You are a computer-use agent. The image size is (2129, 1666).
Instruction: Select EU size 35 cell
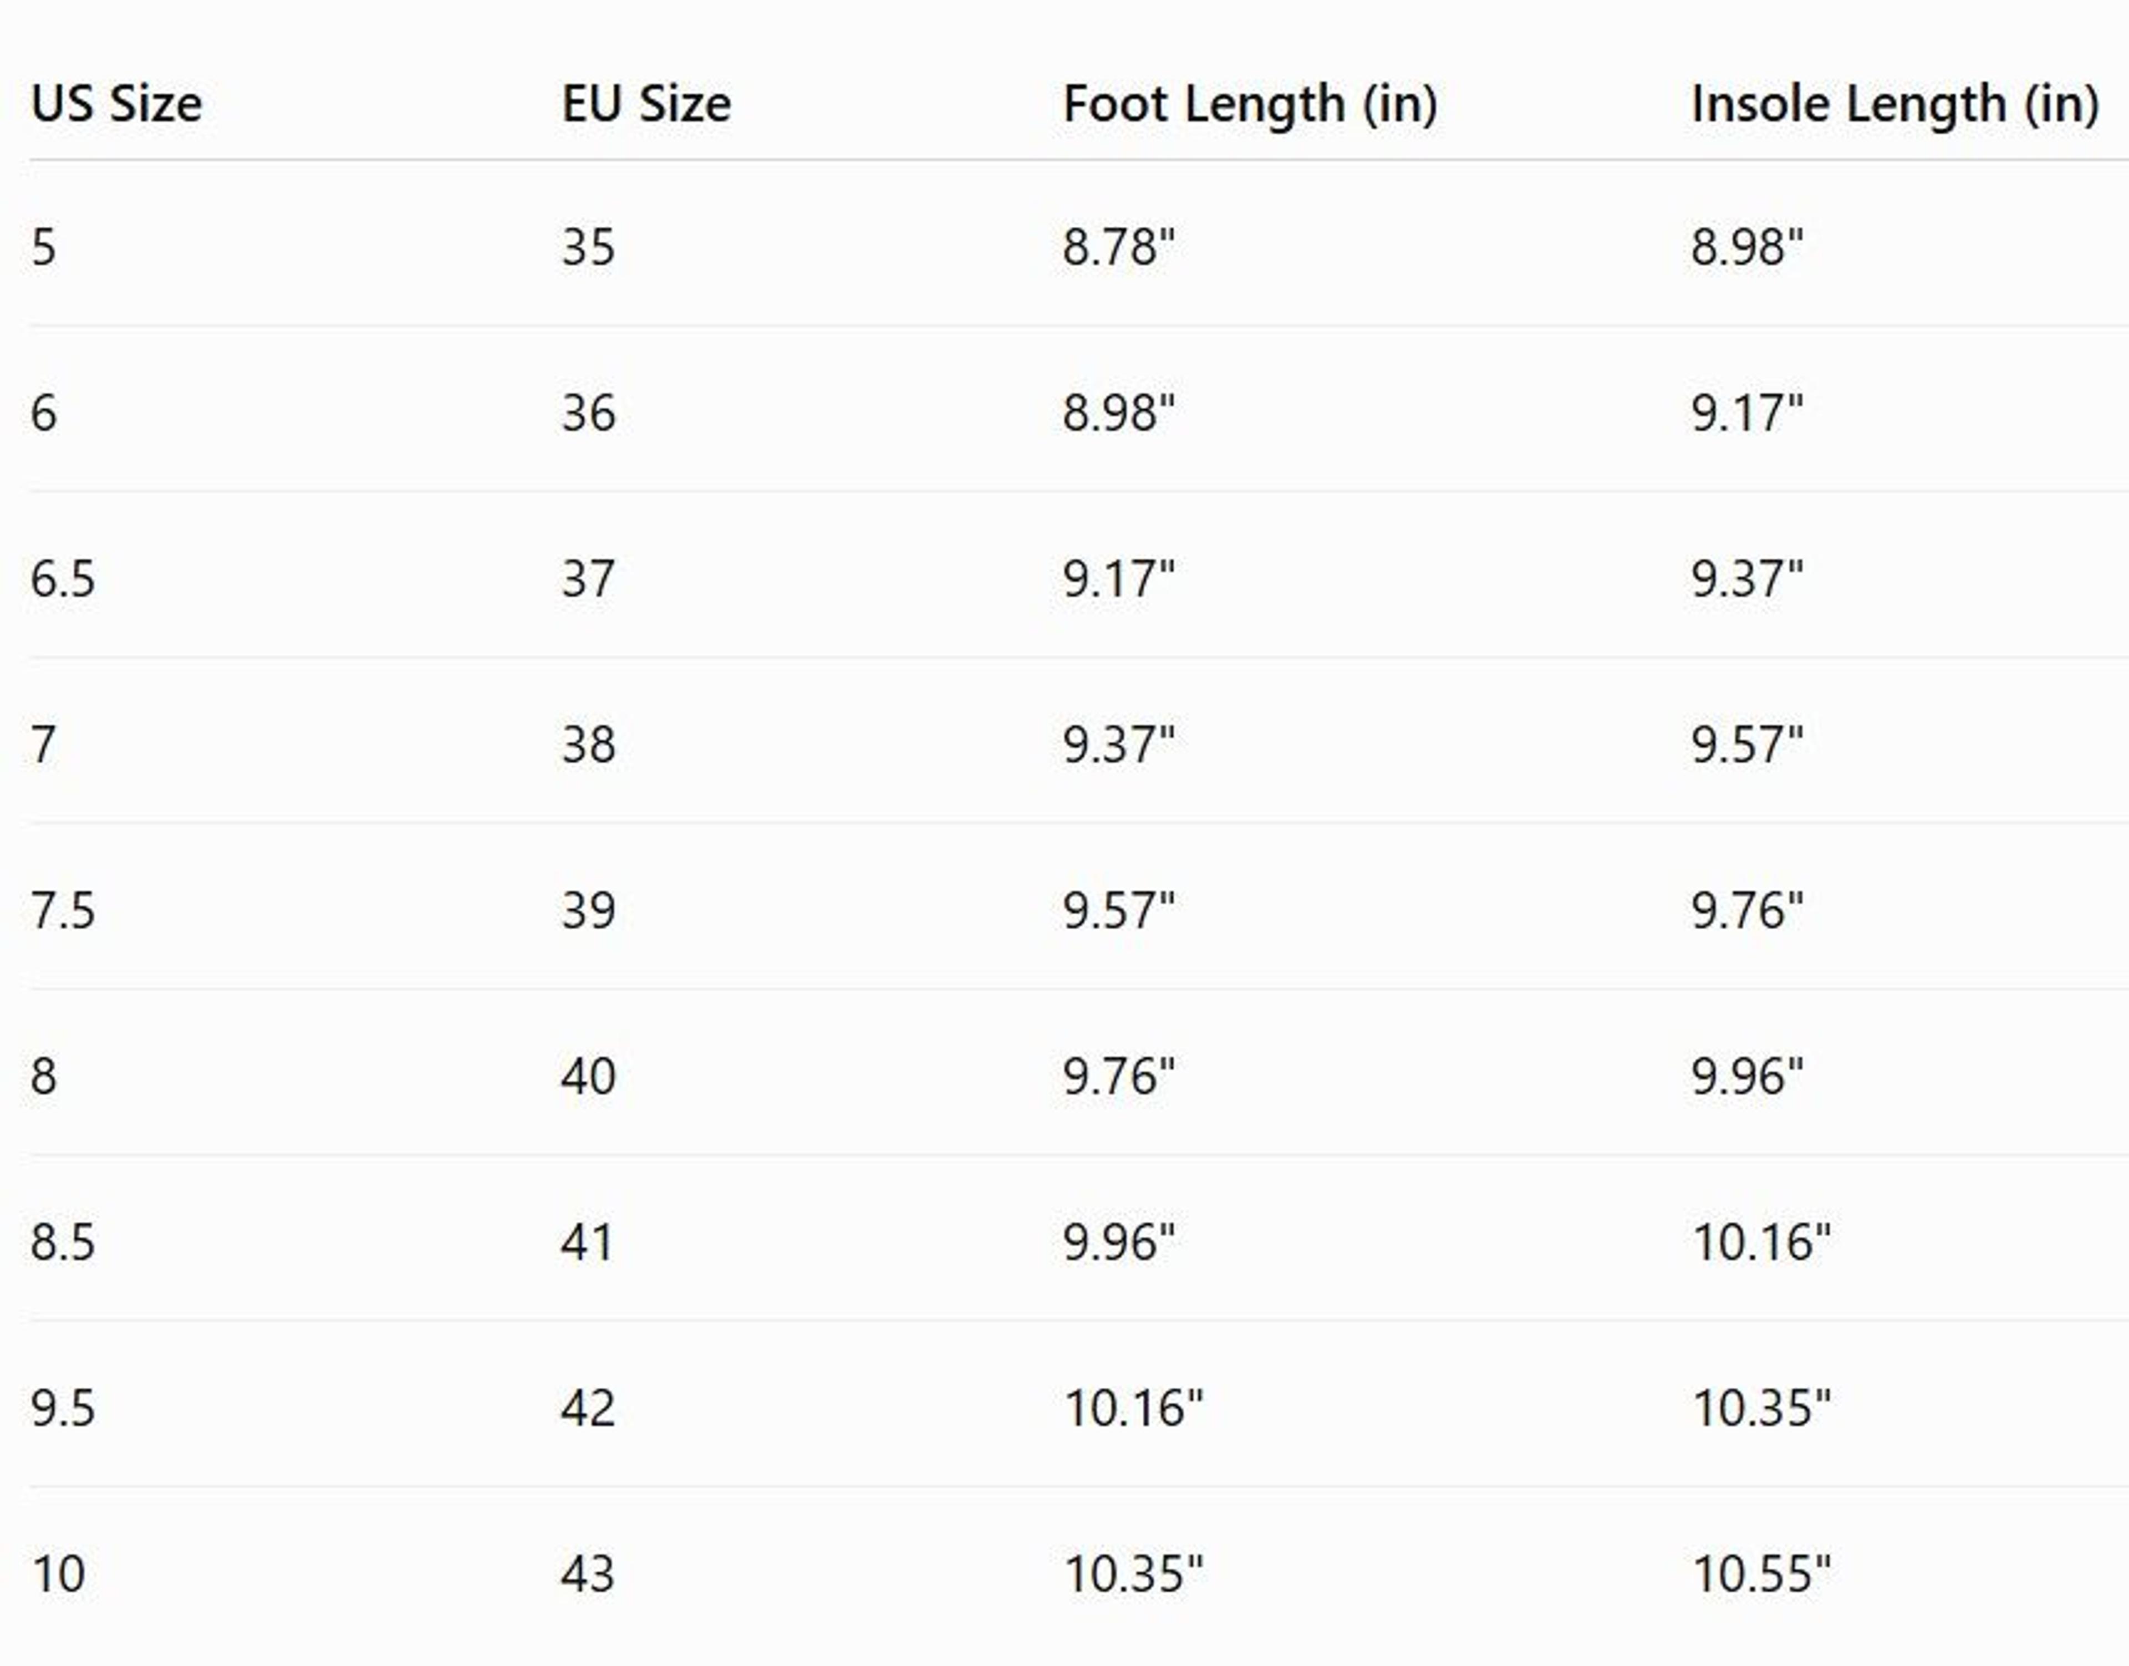(x=588, y=247)
